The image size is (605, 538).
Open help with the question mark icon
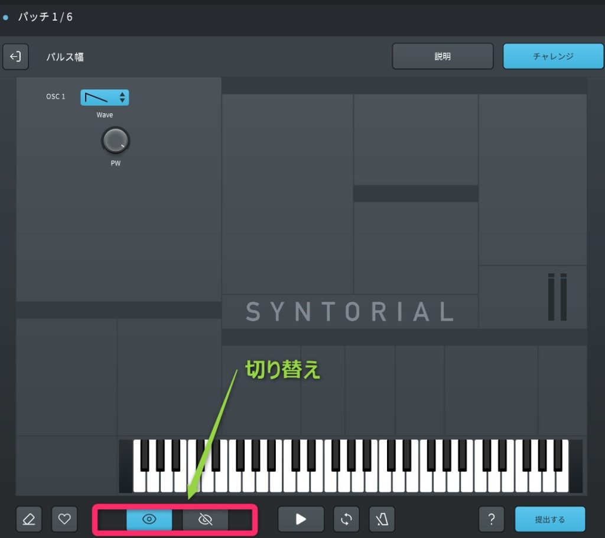pyautogui.click(x=491, y=519)
